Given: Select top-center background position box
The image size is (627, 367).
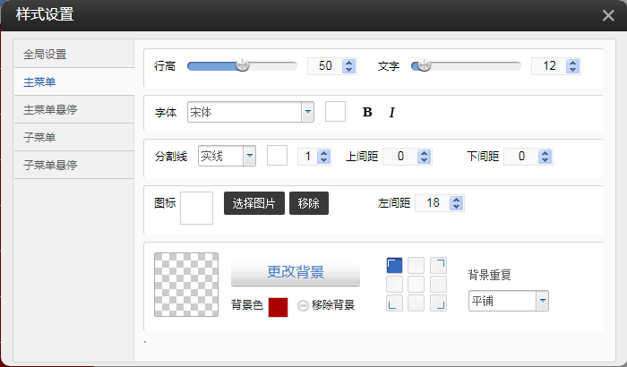Looking at the screenshot, I should click(417, 265).
